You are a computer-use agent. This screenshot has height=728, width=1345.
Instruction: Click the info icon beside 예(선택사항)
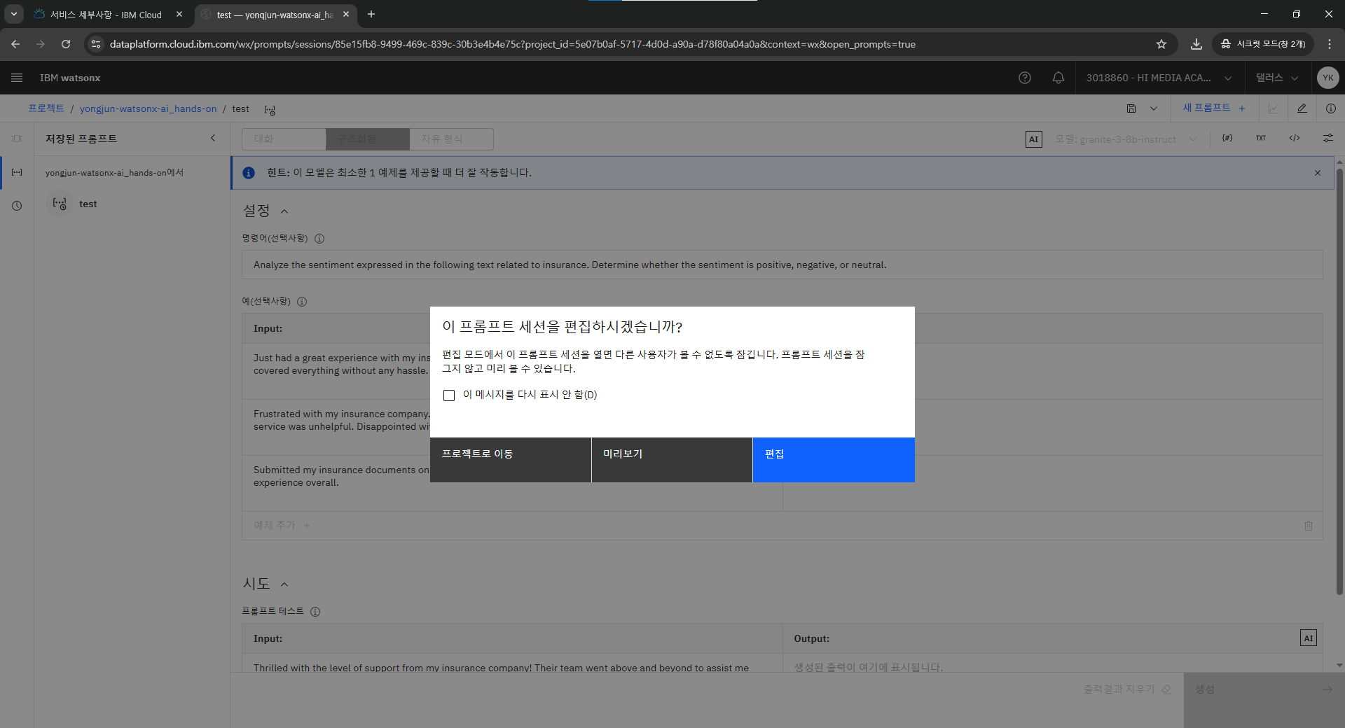(x=302, y=302)
